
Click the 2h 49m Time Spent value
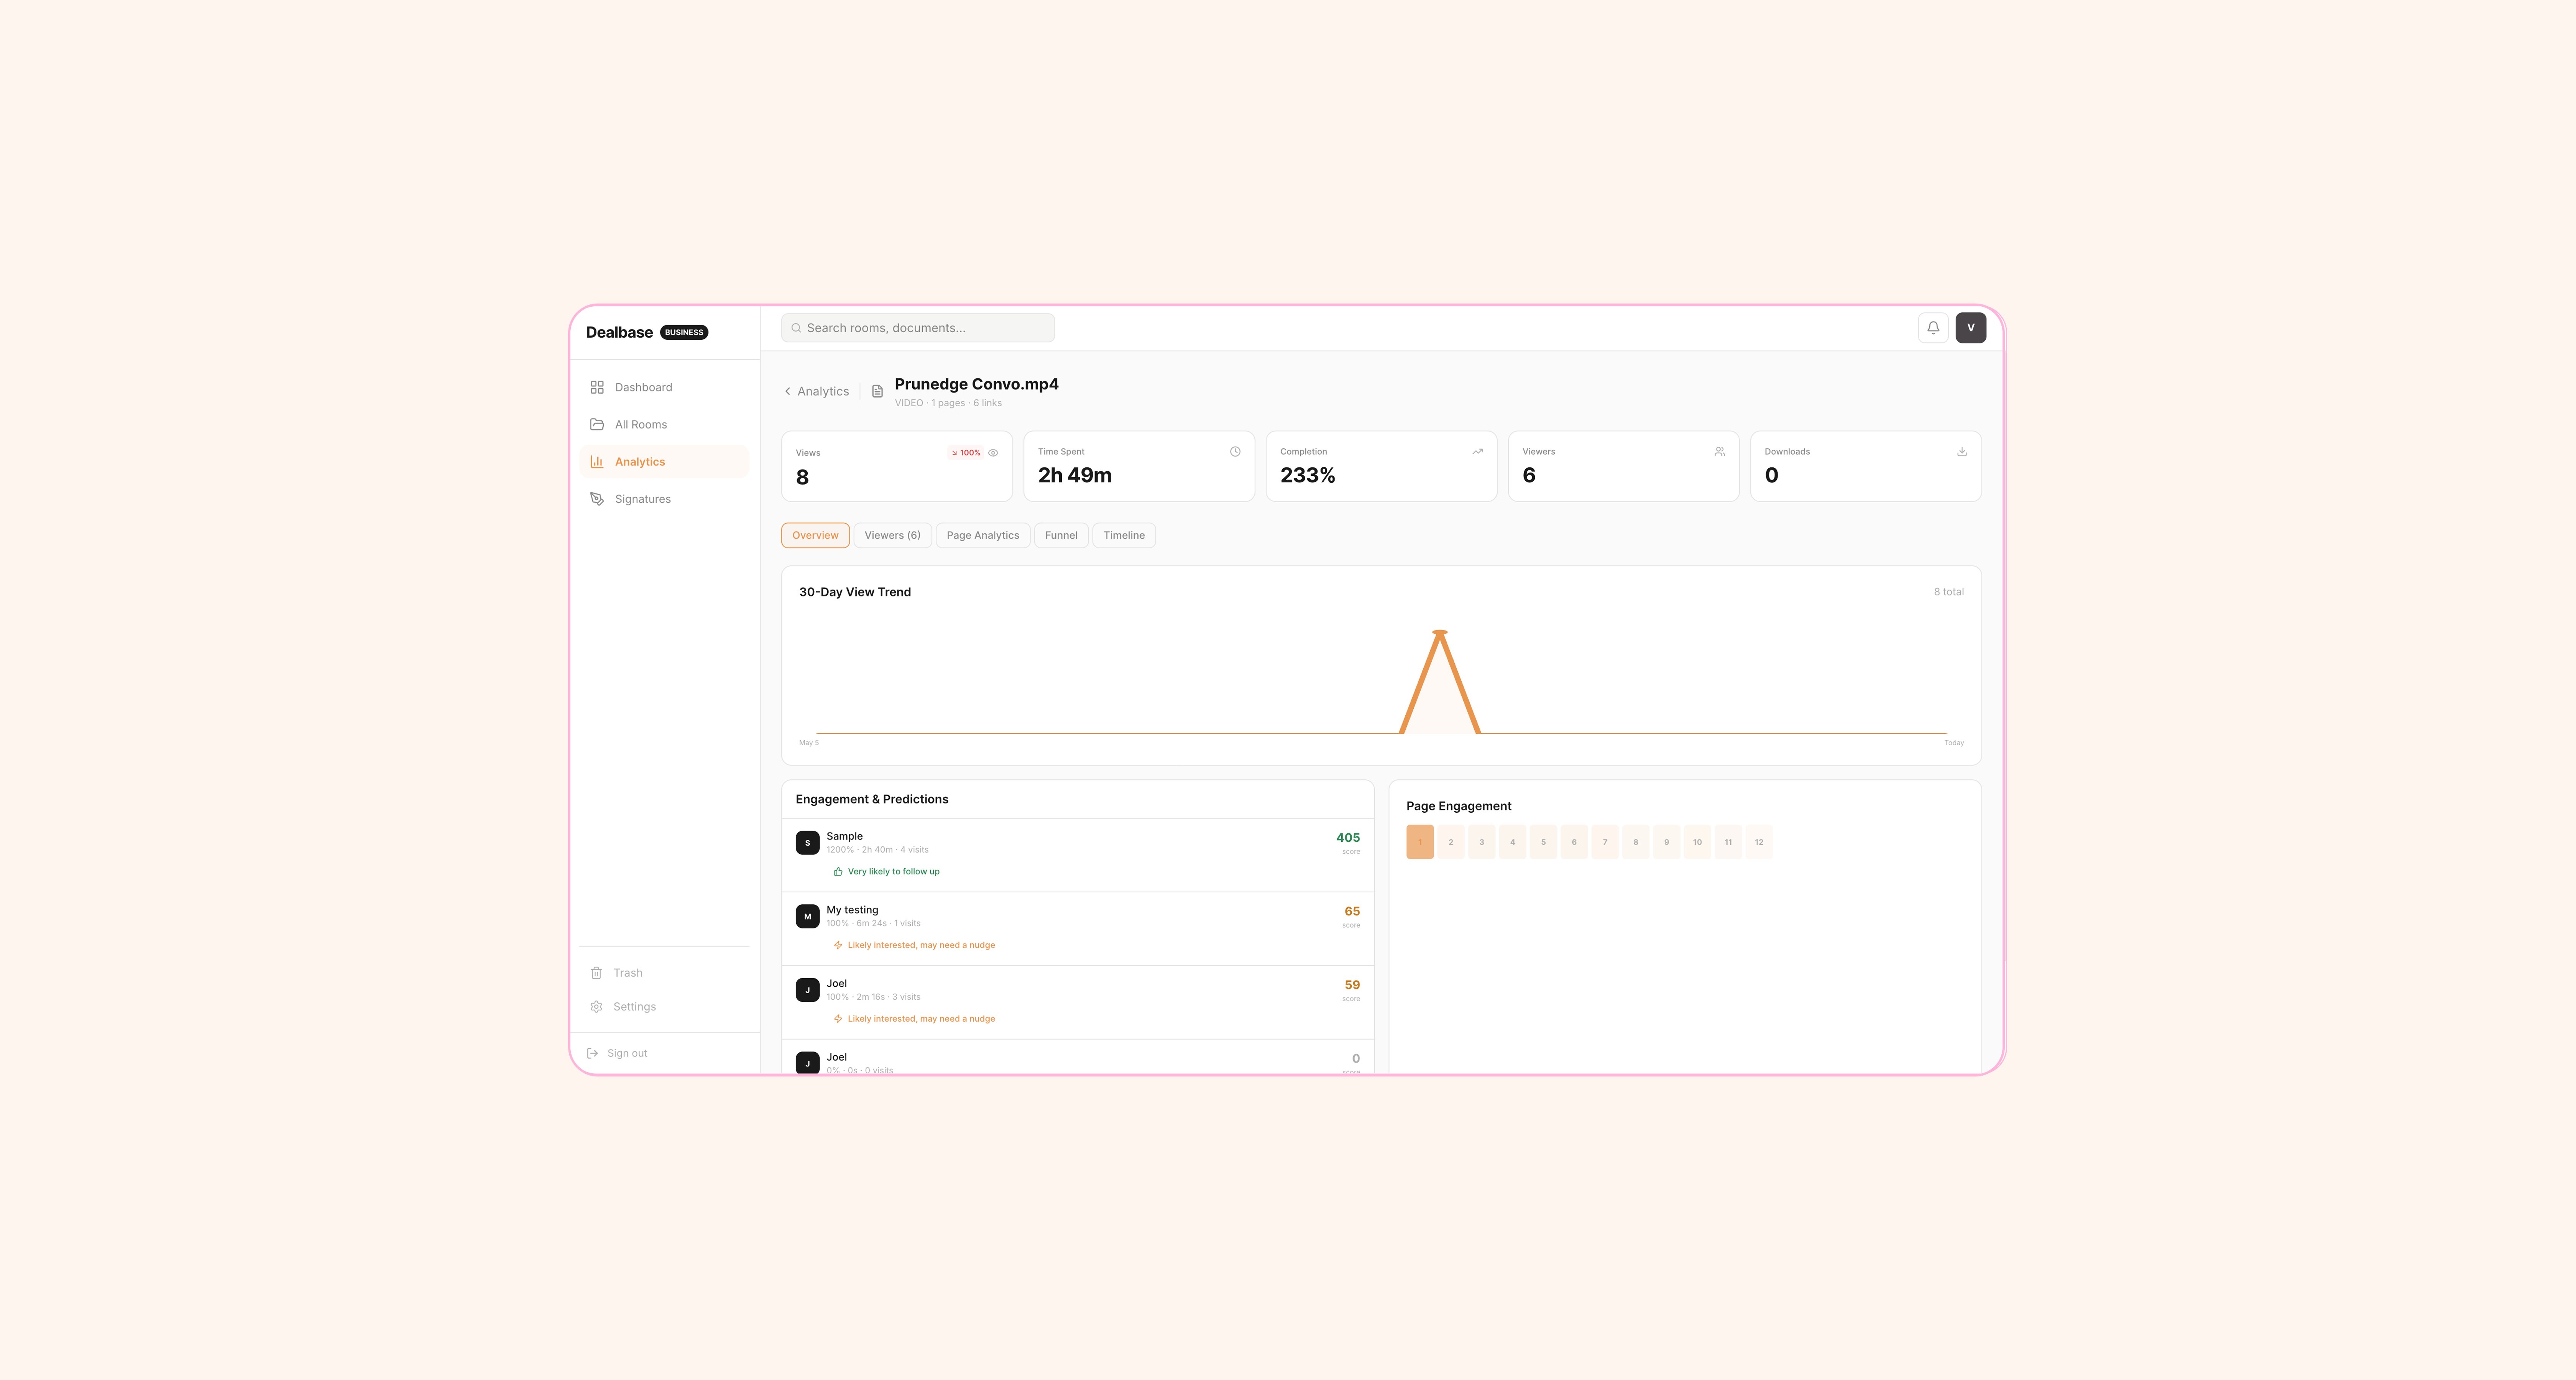tap(1074, 476)
